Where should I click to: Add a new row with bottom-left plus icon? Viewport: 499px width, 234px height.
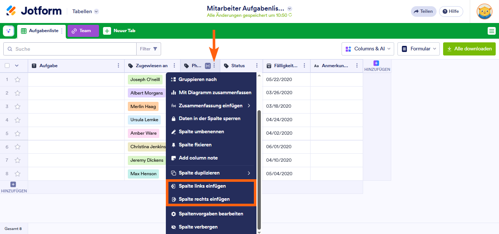[13, 185]
